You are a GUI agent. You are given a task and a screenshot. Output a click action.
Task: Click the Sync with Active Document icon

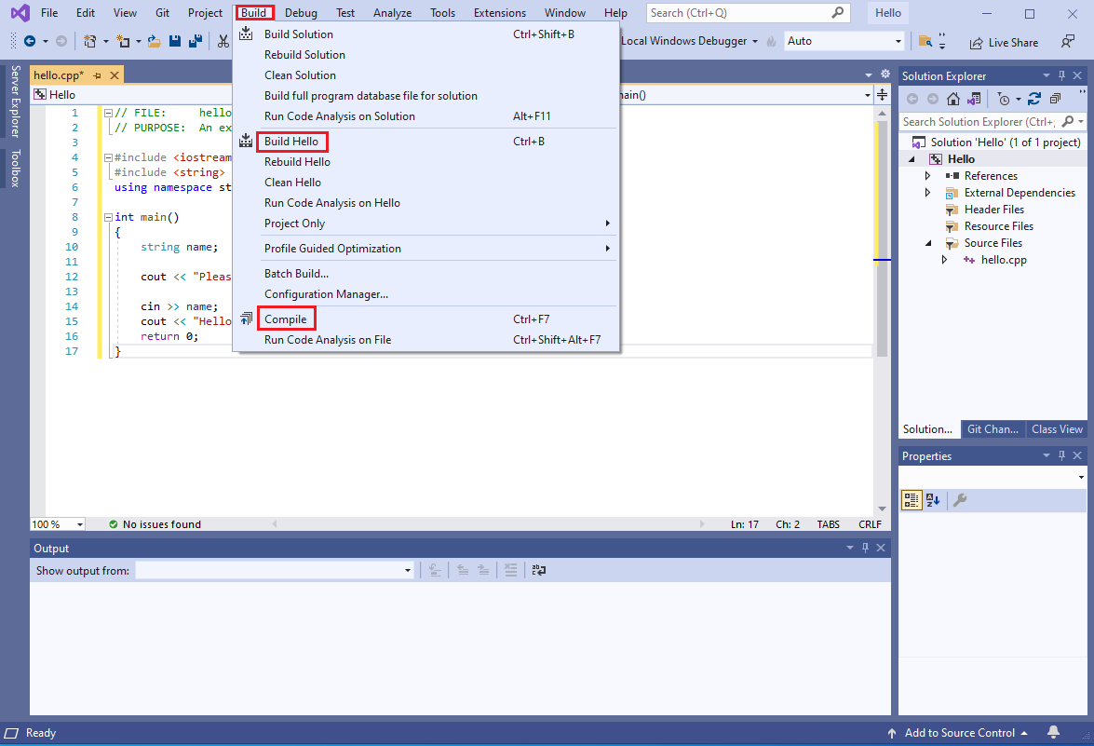pos(1034,99)
